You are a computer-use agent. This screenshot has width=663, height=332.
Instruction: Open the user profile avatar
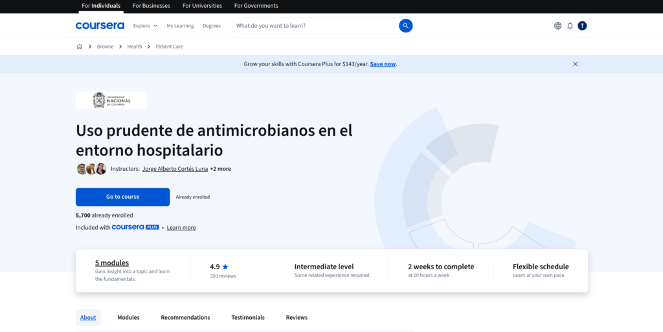pos(582,26)
